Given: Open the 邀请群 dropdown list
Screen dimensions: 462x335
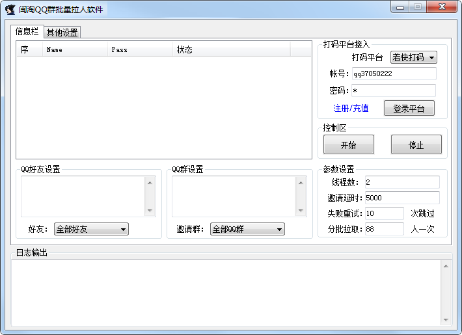Looking at the screenshot, I should click(x=247, y=229).
